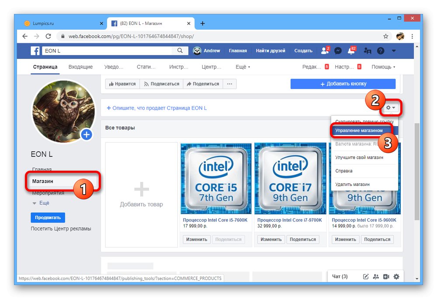Image resolution: width=437 pixels, height=299 pixels.
Task: Open Посетить Центр рекламы link
Action: [61, 229]
